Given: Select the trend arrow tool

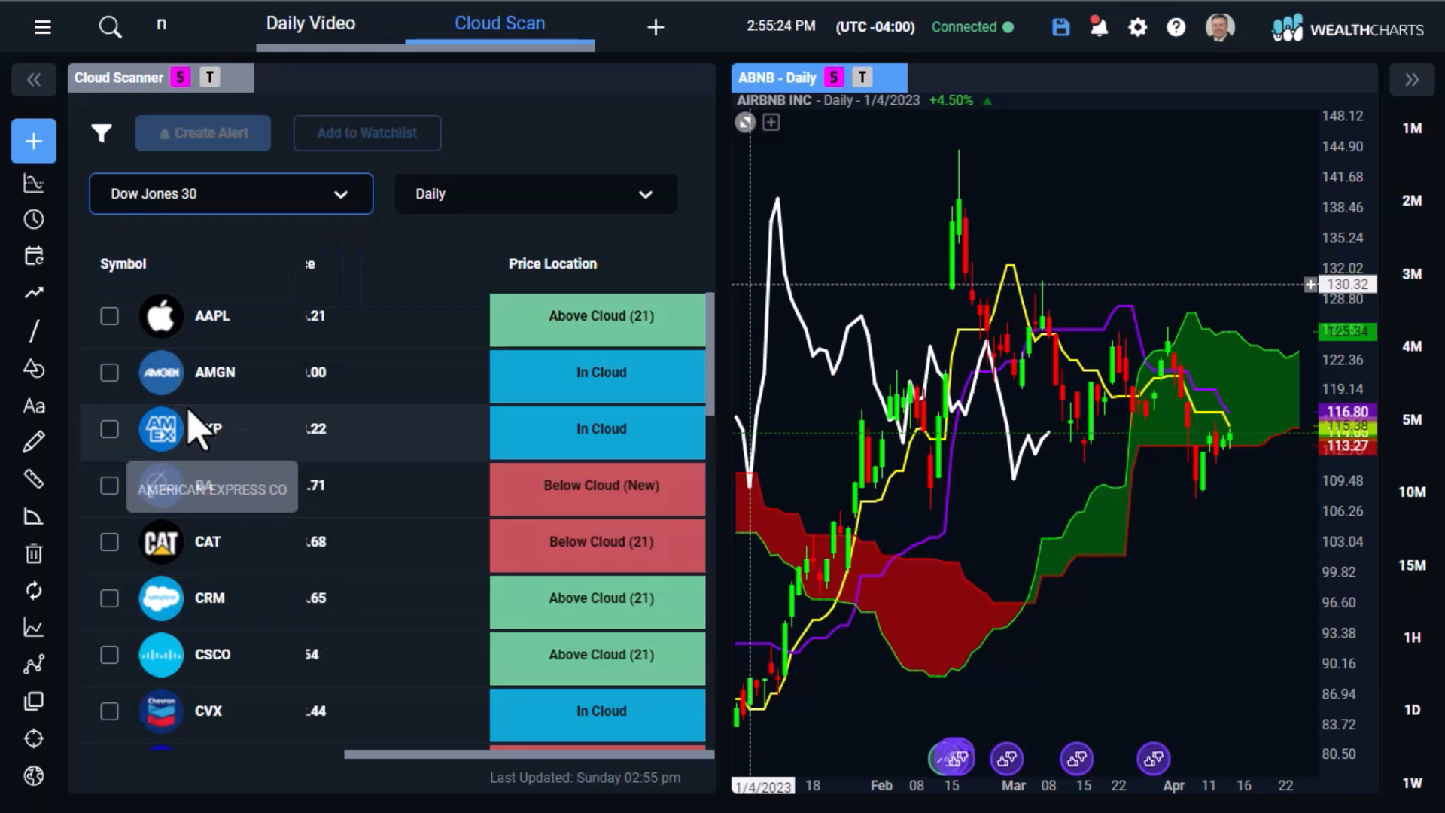Looking at the screenshot, I should click(34, 292).
